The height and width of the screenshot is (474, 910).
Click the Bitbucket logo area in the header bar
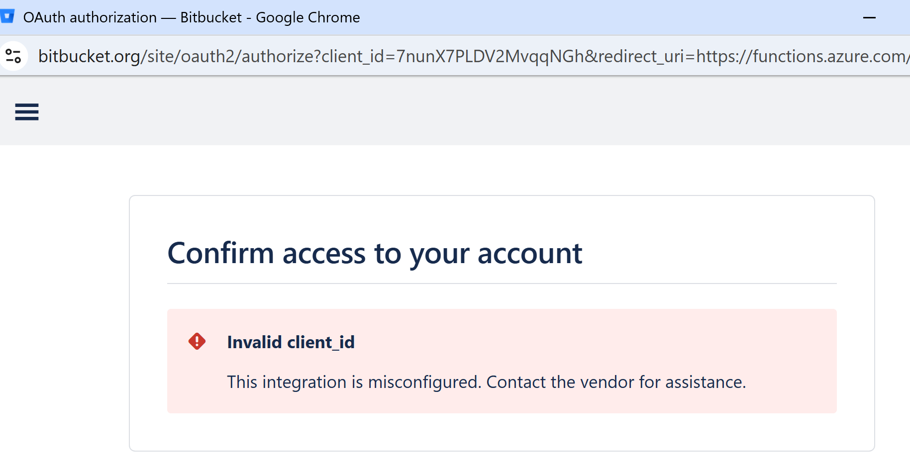26,112
